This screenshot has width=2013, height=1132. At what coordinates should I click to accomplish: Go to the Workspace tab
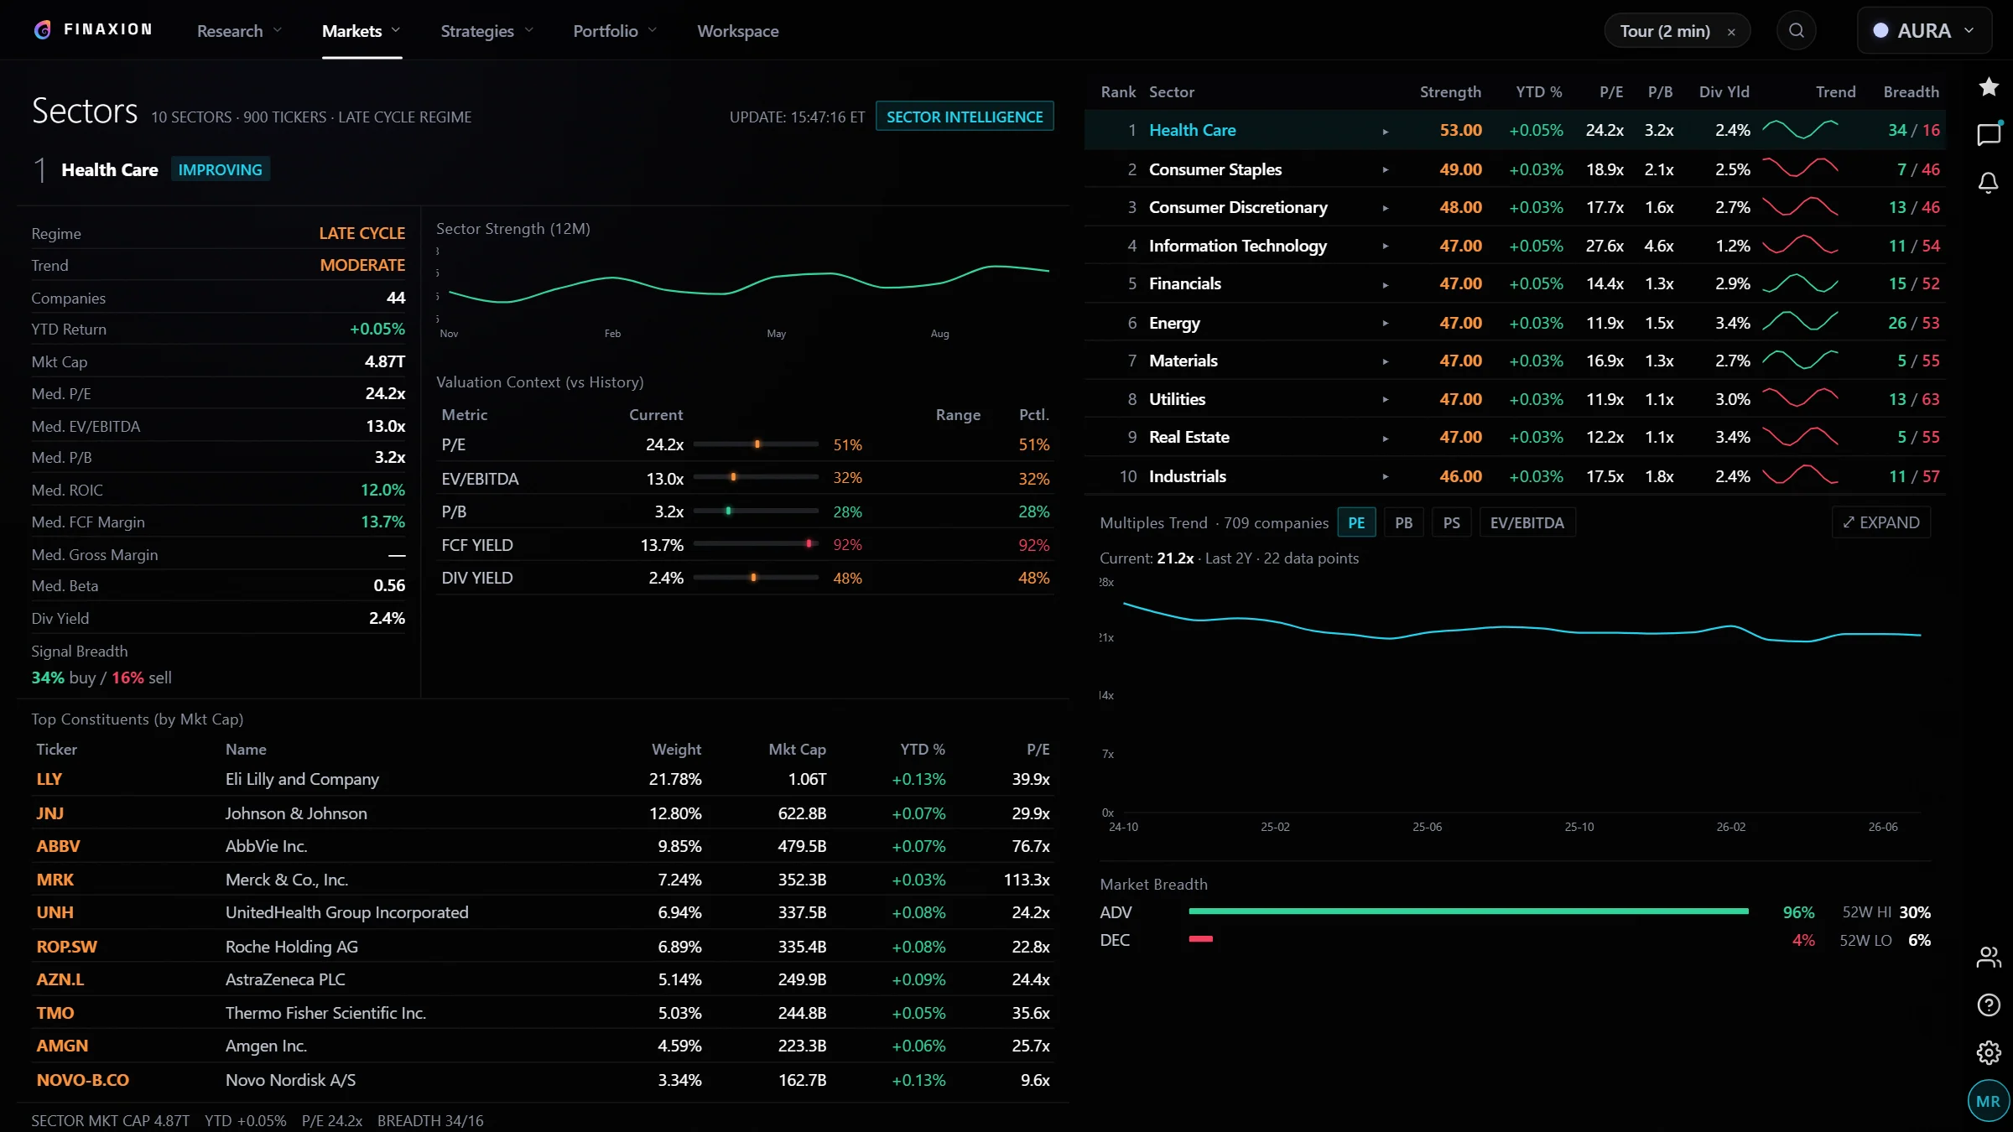click(737, 31)
